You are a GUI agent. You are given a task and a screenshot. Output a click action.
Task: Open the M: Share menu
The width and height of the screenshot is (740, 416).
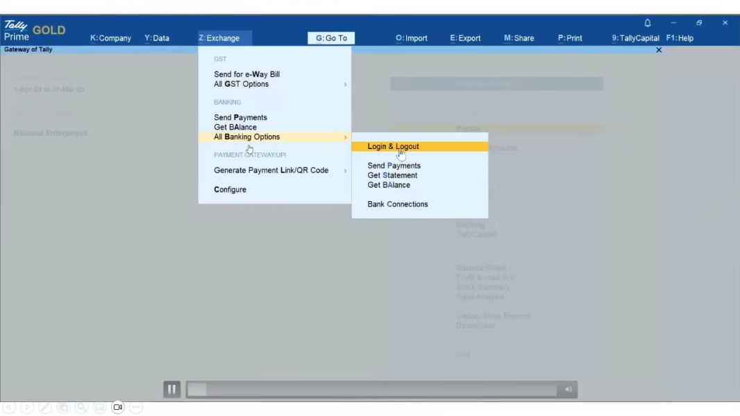coord(519,38)
